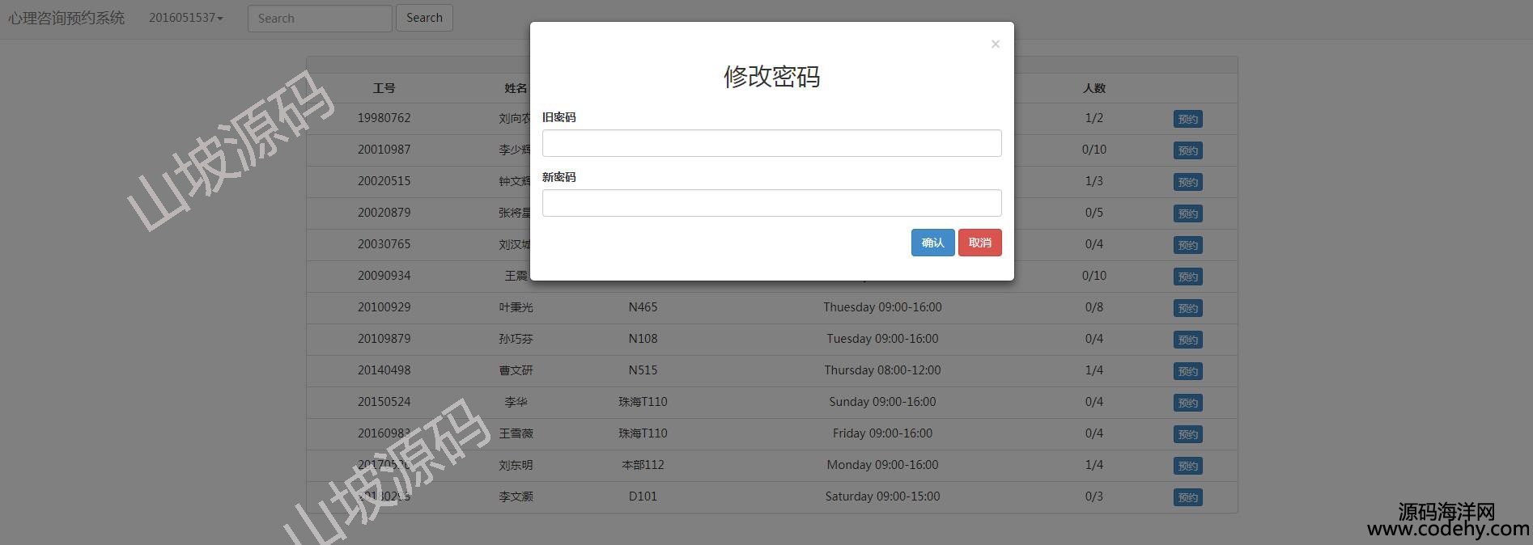Click the Search text box in navbar
The width and height of the screenshot is (1533, 545).
(x=320, y=18)
